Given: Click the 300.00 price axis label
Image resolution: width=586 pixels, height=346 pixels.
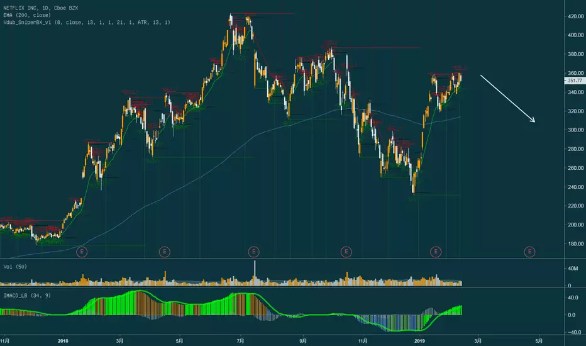Looking at the screenshot, I should (575, 130).
